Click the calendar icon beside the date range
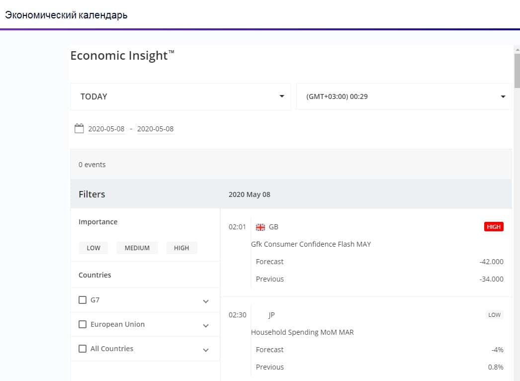520x381 pixels. (79, 129)
